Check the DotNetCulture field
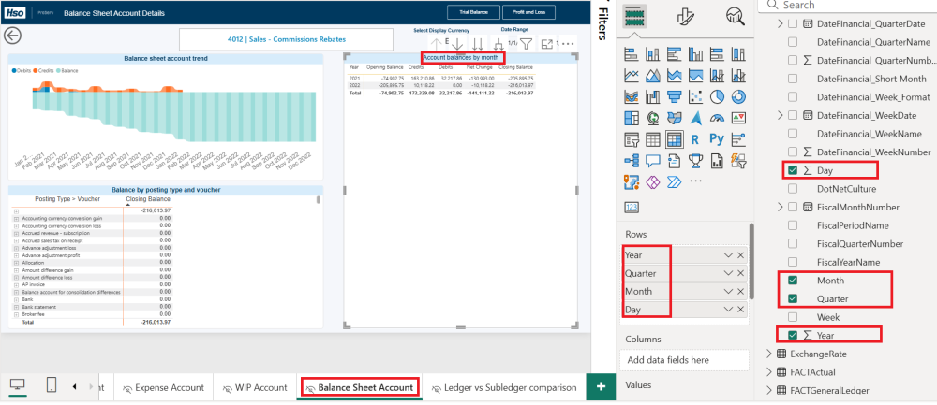The image size is (937, 405). pyautogui.click(x=793, y=189)
